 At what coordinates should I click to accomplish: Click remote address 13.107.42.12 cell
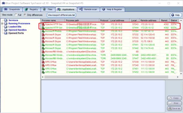pyautogui.click(x=148, y=31)
